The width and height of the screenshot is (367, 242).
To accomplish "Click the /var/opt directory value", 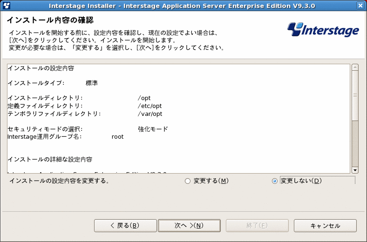I will click(x=150, y=114).
